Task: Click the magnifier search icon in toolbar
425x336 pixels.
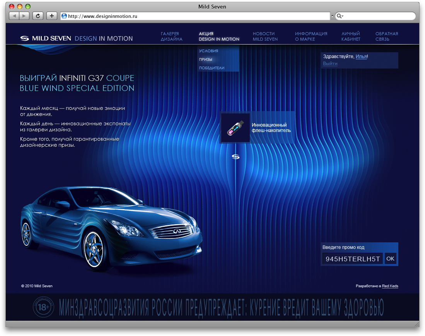Action: click(x=340, y=16)
